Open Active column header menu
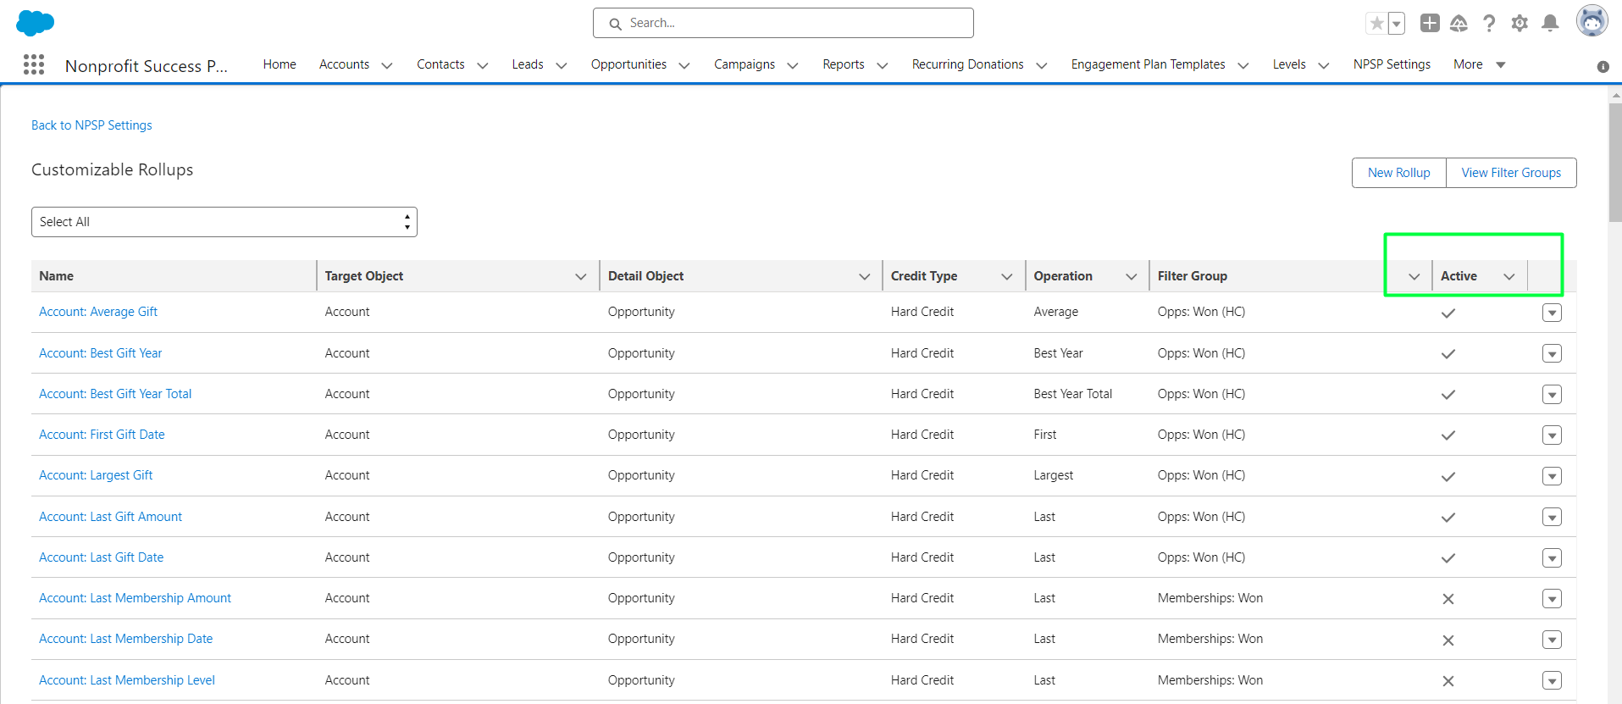Viewport: 1622px width, 704px height. tap(1509, 276)
